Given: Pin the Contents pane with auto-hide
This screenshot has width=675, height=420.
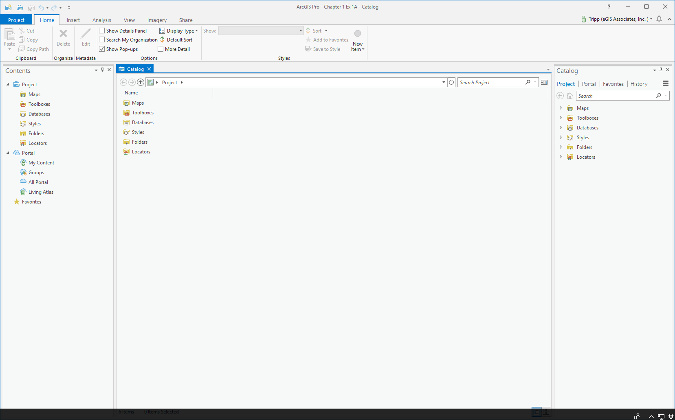Looking at the screenshot, I should 103,70.
